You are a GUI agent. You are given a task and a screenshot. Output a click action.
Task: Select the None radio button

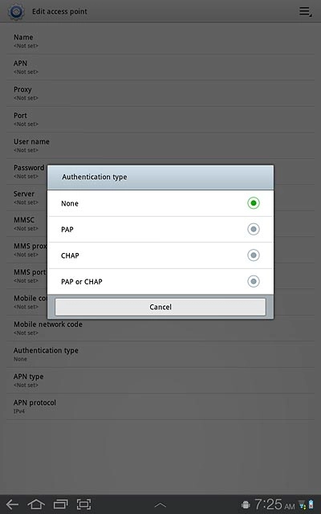click(x=254, y=203)
